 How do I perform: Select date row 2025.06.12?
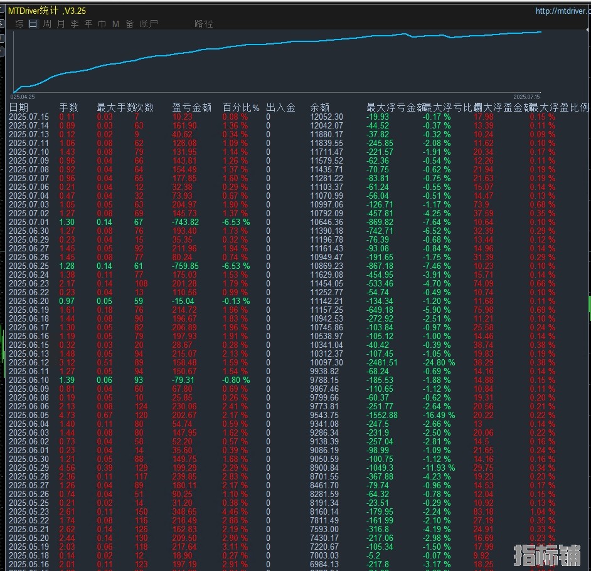[x=29, y=363]
